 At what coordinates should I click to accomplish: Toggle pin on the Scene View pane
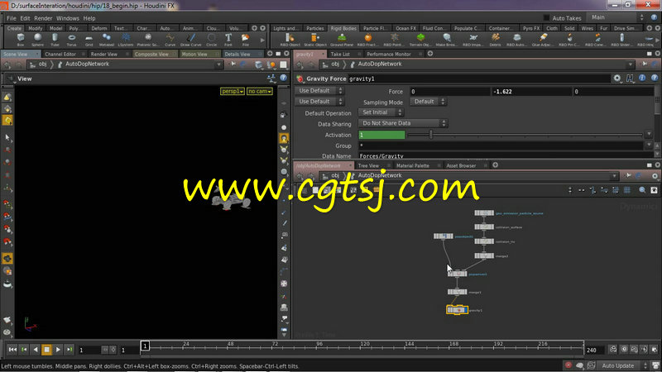(x=233, y=64)
